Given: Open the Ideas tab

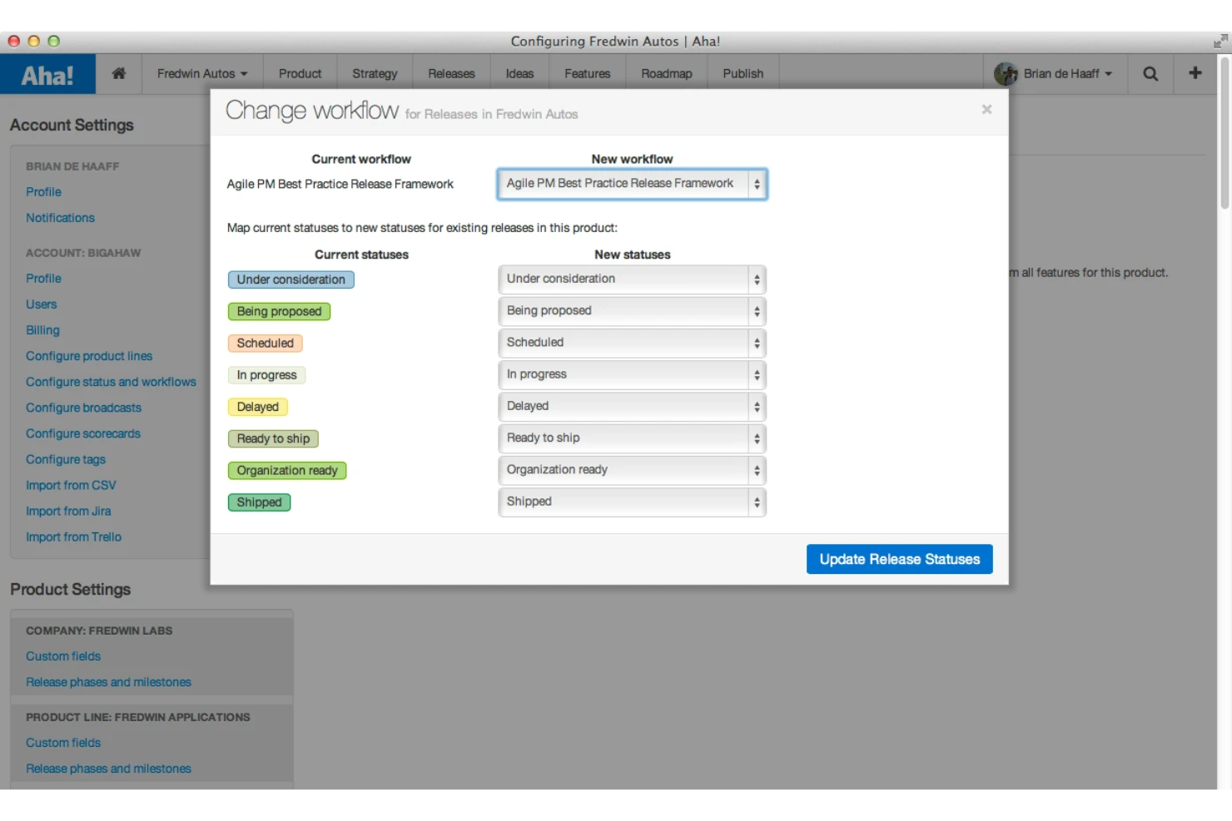Looking at the screenshot, I should 519,73.
